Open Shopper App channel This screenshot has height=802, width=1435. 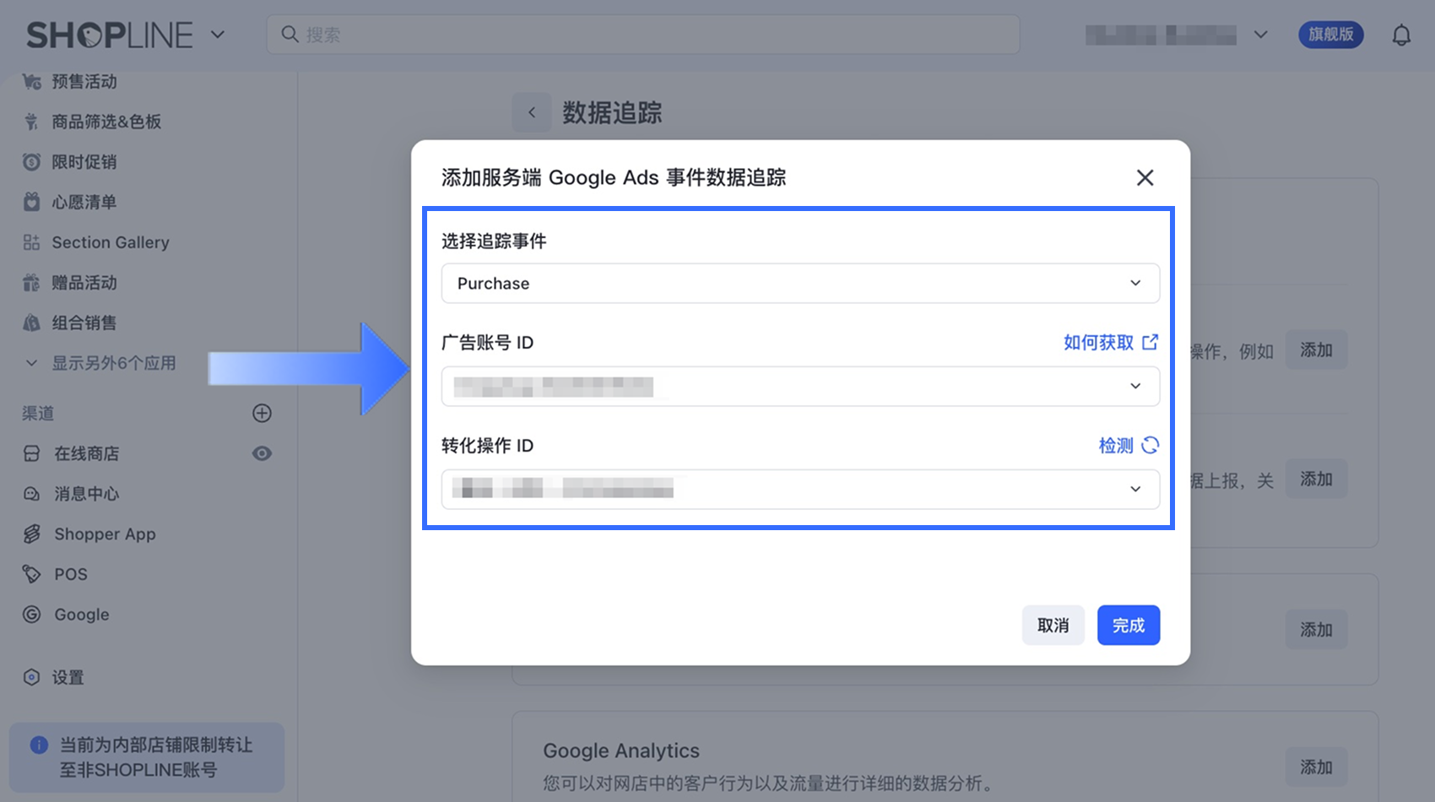coord(105,534)
